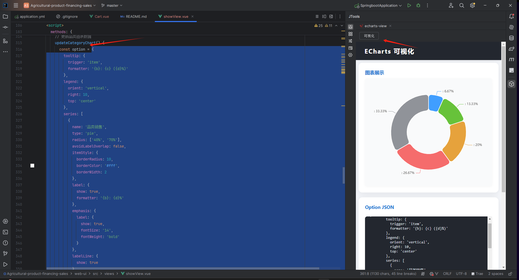Click the 可视化 button in echarts-view
Viewport: 519px width, 280px height.
coord(369,36)
